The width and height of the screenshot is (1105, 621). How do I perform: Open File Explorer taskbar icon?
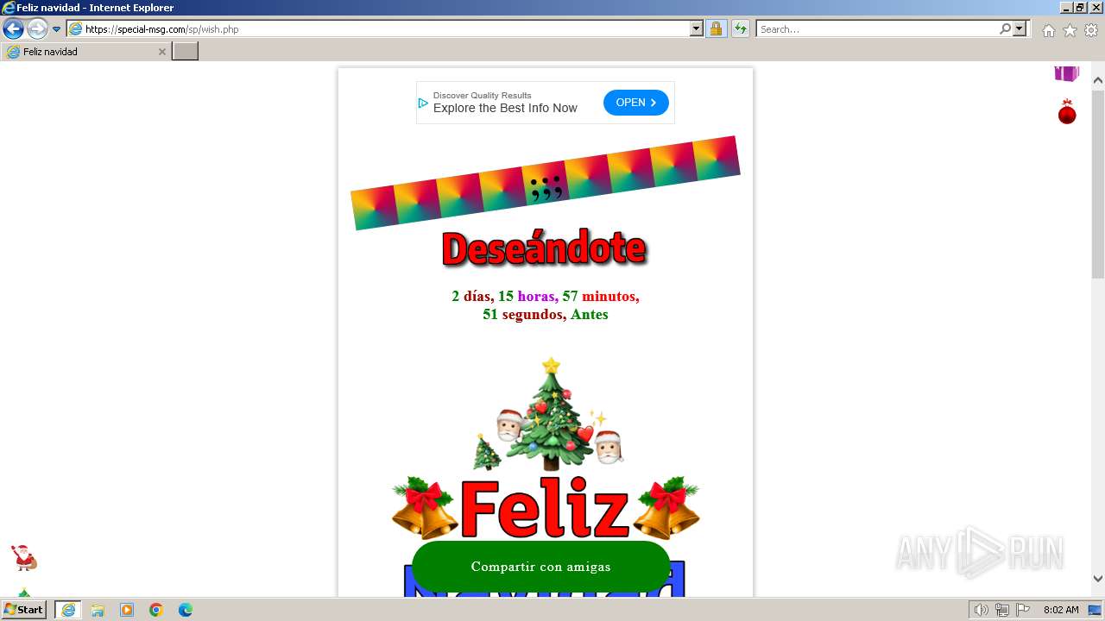pyautogui.click(x=98, y=610)
